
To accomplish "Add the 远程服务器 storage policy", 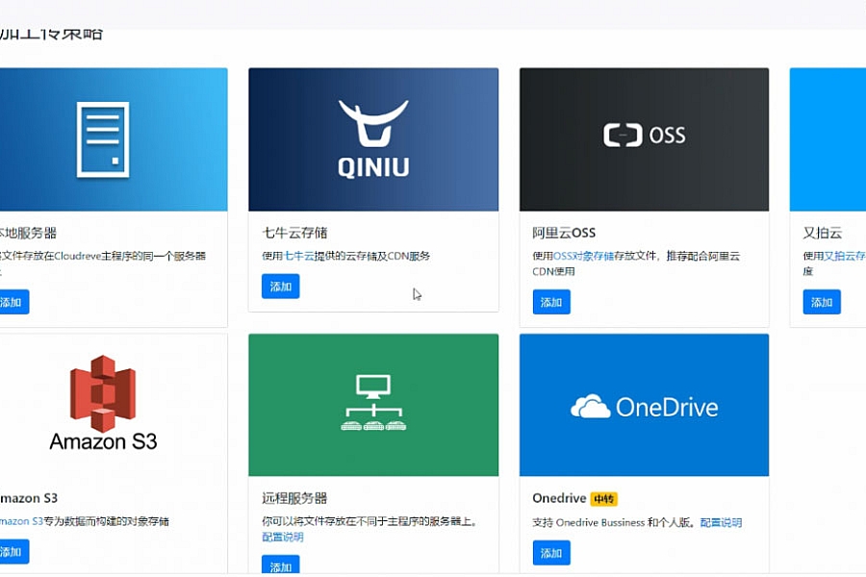I will pyautogui.click(x=281, y=565).
